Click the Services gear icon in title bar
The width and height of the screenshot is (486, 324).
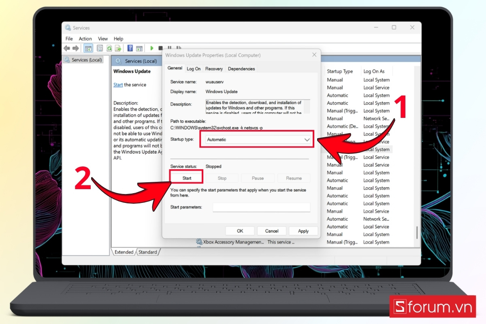(x=68, y=28)
